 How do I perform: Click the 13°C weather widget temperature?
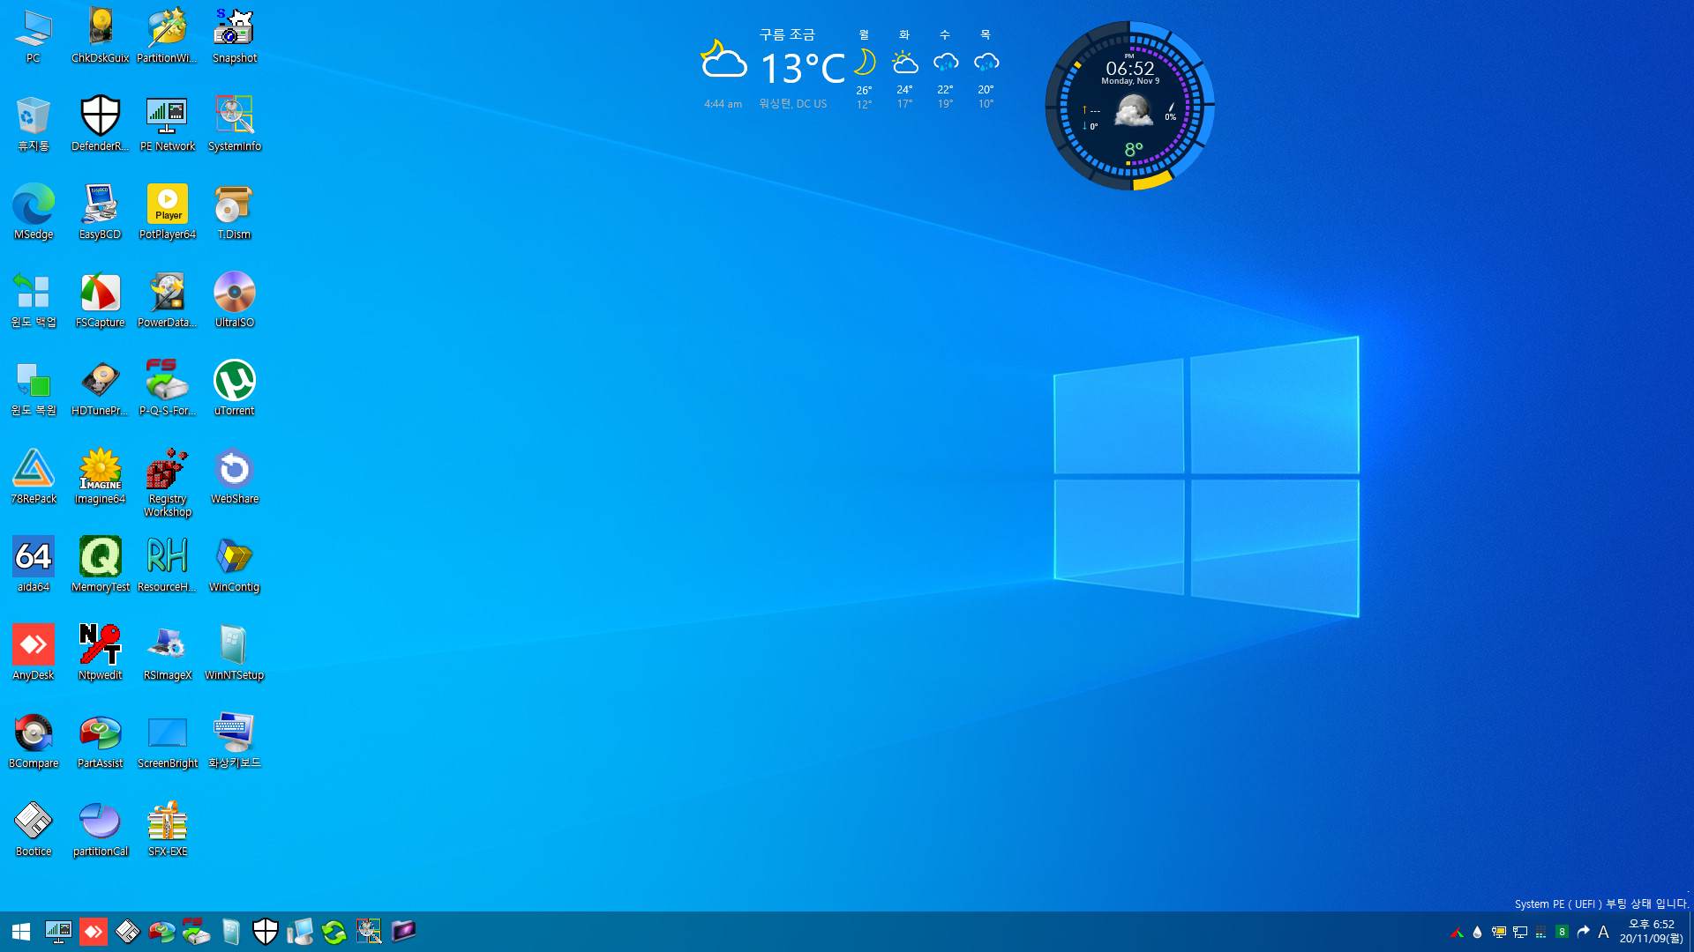point(802,68)
